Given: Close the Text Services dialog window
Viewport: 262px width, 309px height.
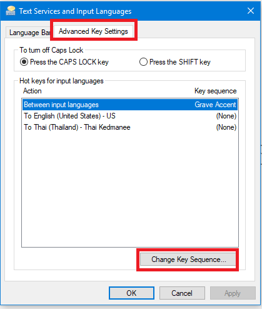Looking at the screenshot, I should point(251,11).
